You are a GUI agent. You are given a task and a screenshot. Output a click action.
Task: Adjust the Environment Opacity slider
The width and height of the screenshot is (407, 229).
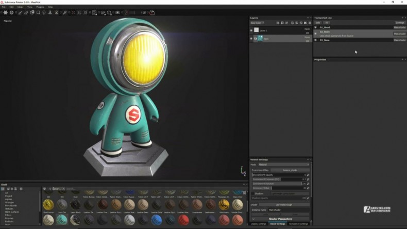tap(279, 175)
